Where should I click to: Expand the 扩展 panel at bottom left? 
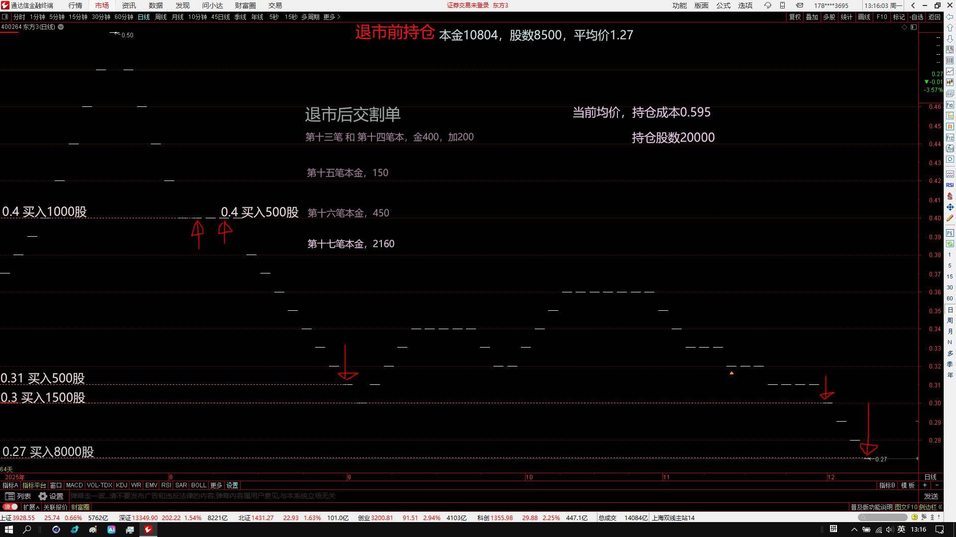[31, 507]
